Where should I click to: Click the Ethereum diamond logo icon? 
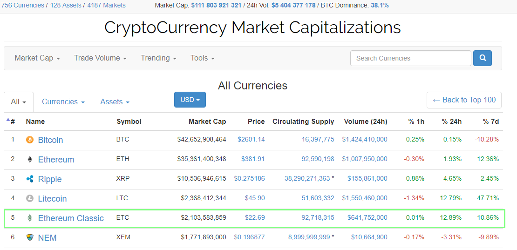(30, 159)
